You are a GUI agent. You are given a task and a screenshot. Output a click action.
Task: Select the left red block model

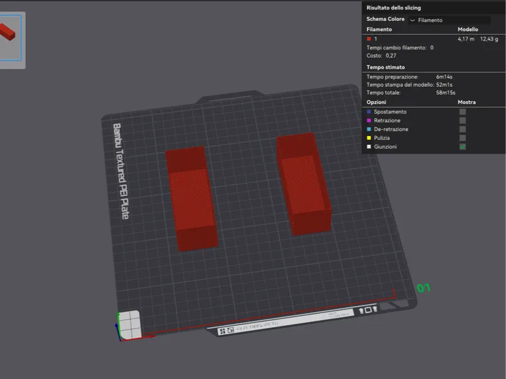[192, 199]
